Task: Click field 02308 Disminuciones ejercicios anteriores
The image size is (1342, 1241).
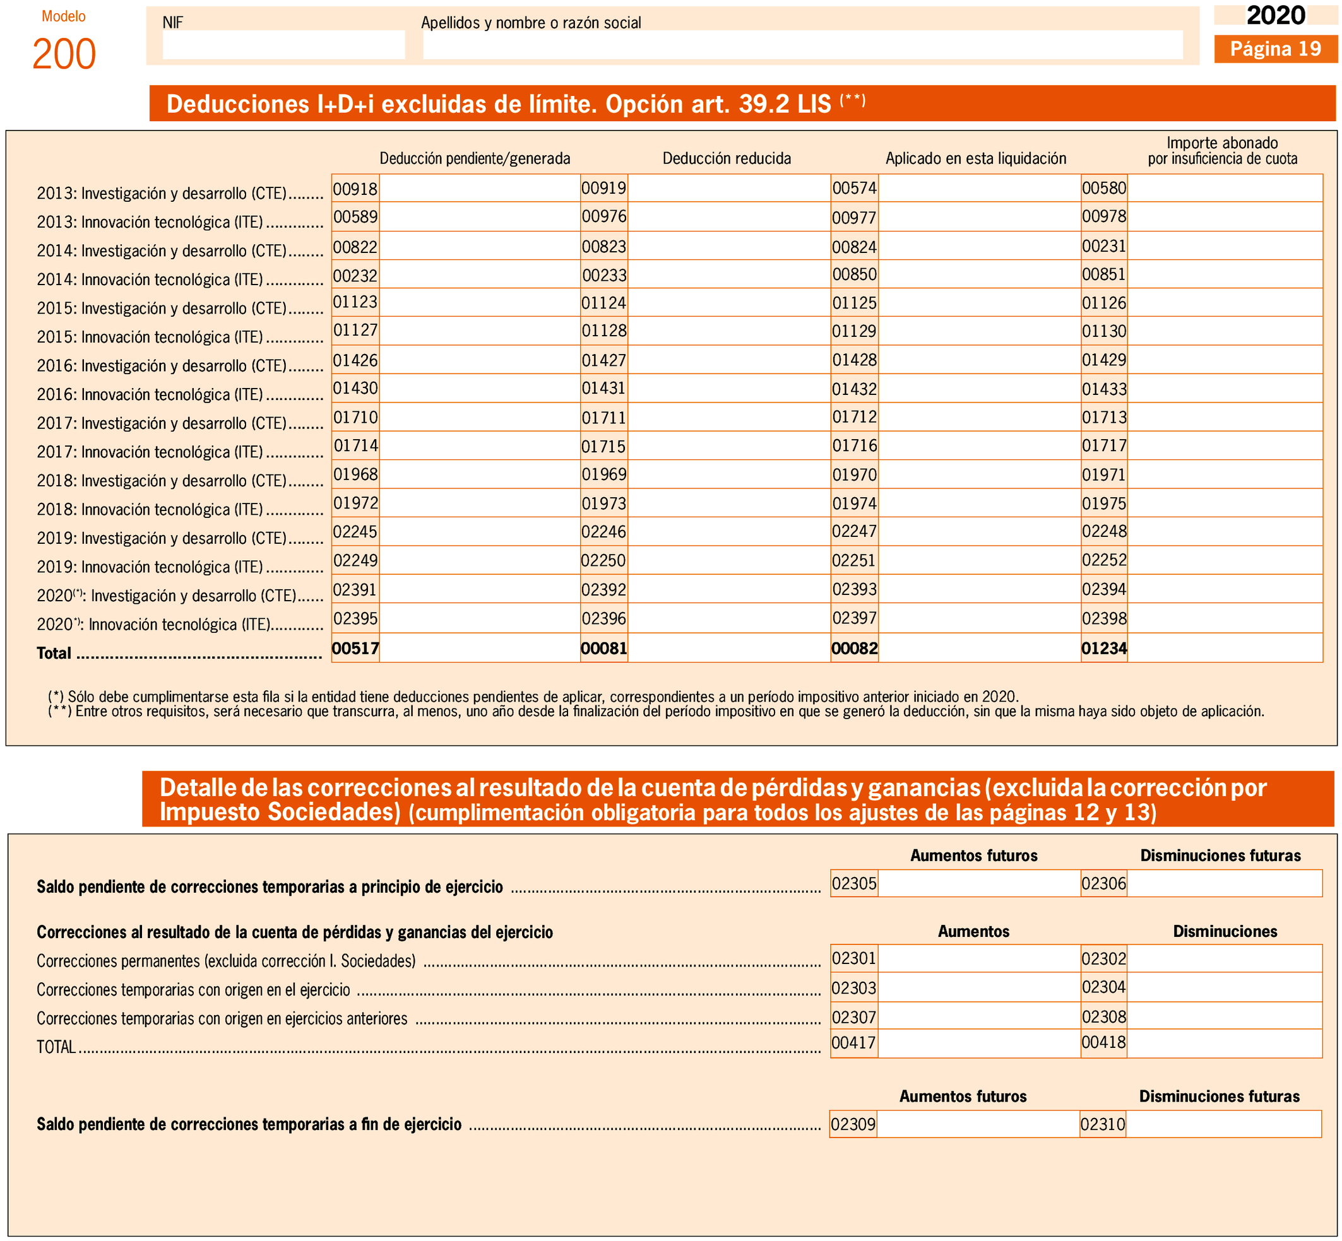Action: [1225, 1016]
